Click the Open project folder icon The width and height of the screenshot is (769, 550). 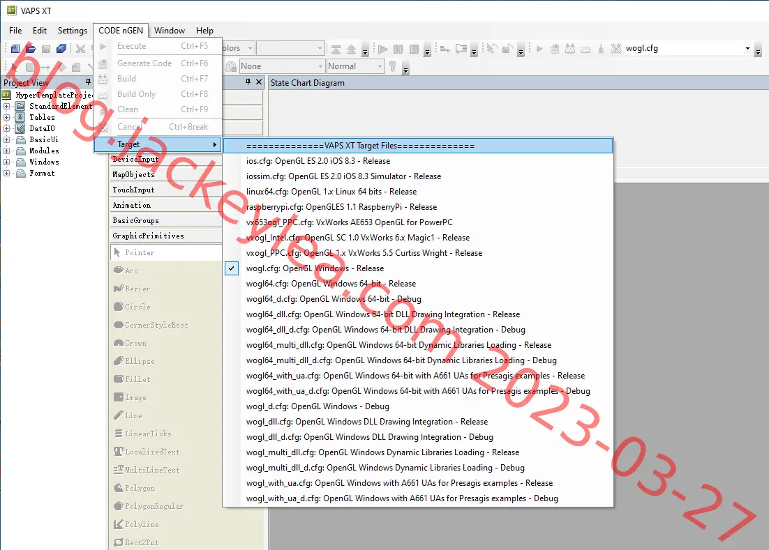click(x=31, y=49)
